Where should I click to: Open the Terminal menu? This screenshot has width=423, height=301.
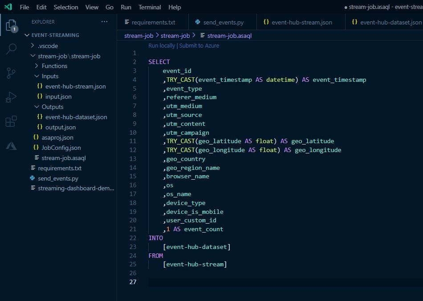150,7
